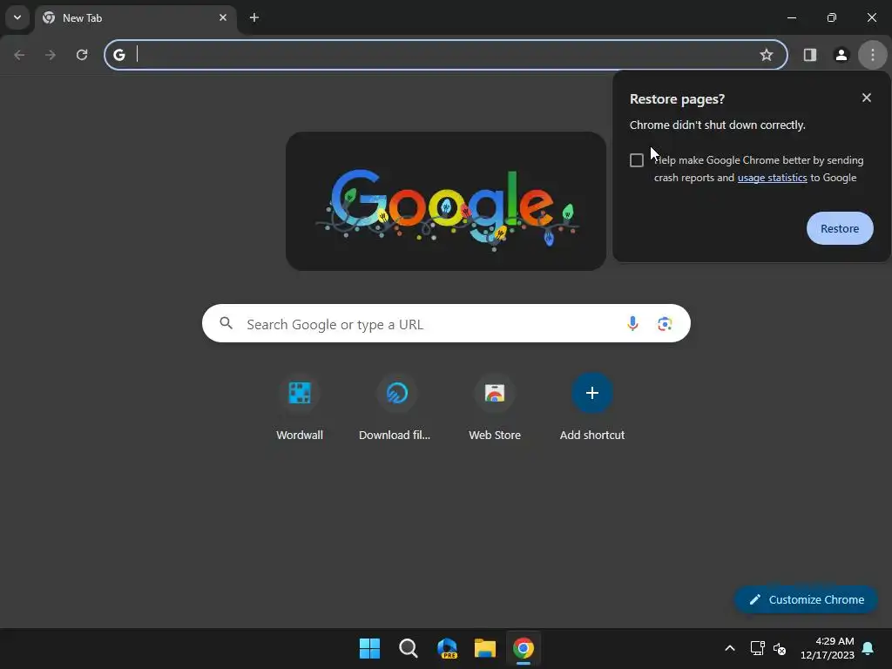This screenshot has height=669, width=892.
Task: Go back to previous page
Action: pyautogui.click(x=19, y=55)
